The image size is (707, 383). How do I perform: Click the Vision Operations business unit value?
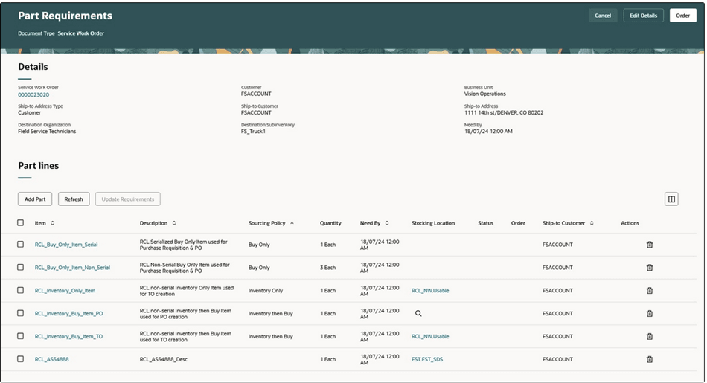(x=485, y=94)
